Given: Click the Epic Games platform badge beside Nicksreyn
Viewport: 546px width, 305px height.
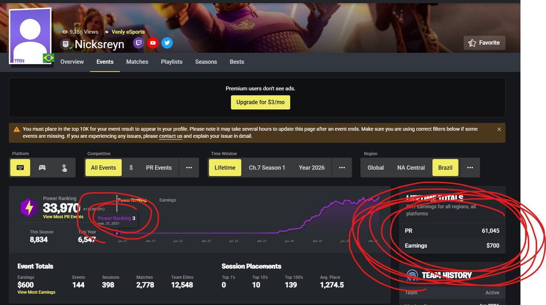Looking at the screenshot, I should coord(66,44).
